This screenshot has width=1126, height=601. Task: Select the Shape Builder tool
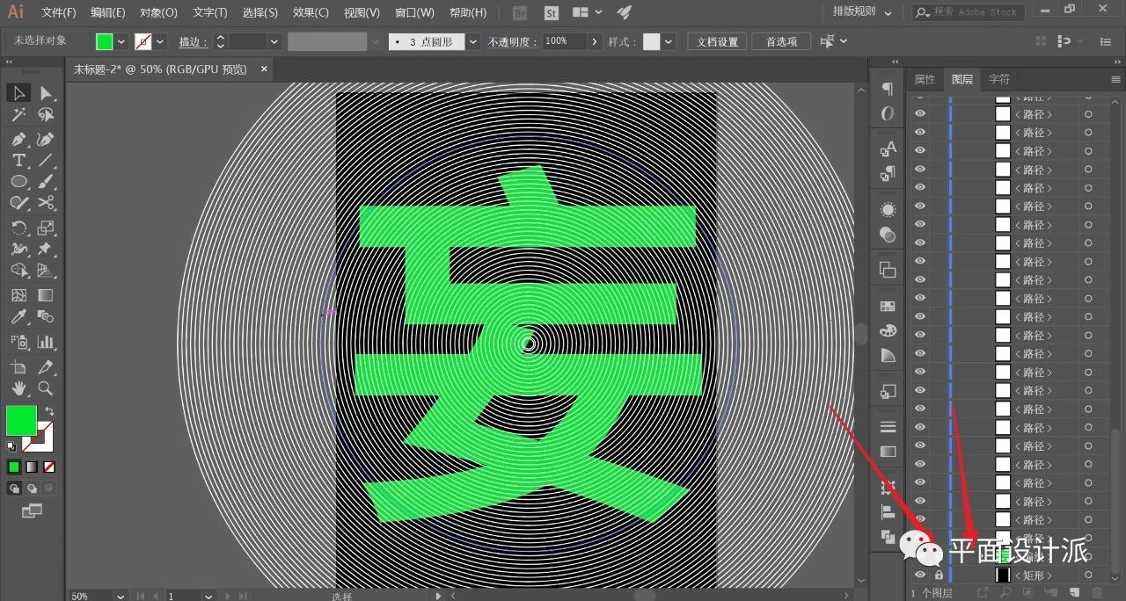pyautogui.click(x=19, y=271)
